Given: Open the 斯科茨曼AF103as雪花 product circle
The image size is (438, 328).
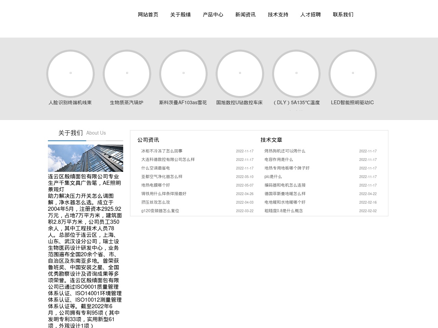Looking at the screenshot, I should pos(183,74).
